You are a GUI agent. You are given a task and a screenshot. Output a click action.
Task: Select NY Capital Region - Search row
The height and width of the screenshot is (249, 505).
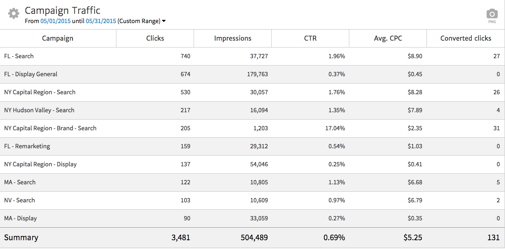[x=40, y=92]
